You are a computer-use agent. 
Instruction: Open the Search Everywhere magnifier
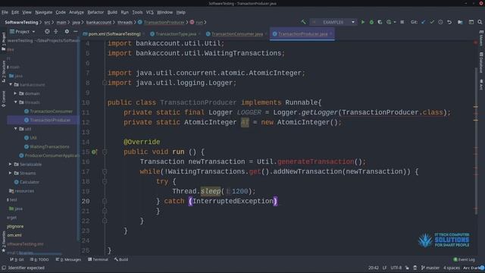tap(480, 22)
